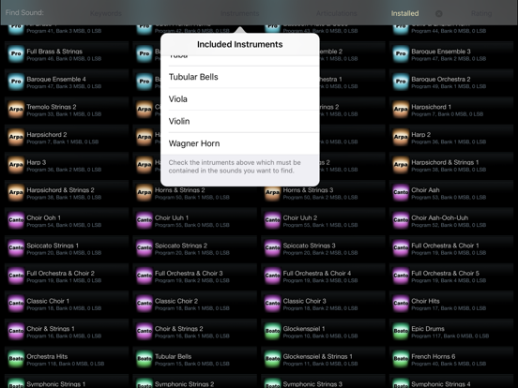Click the Pro icon of Baroque Ensemble 4

16,82
